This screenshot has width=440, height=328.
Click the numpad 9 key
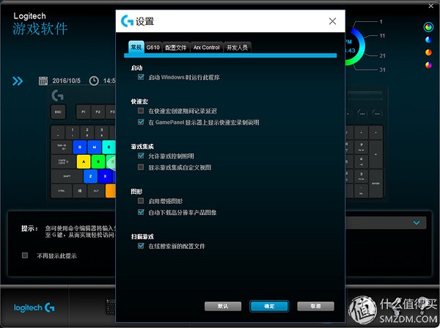click(x=361, y=147)
